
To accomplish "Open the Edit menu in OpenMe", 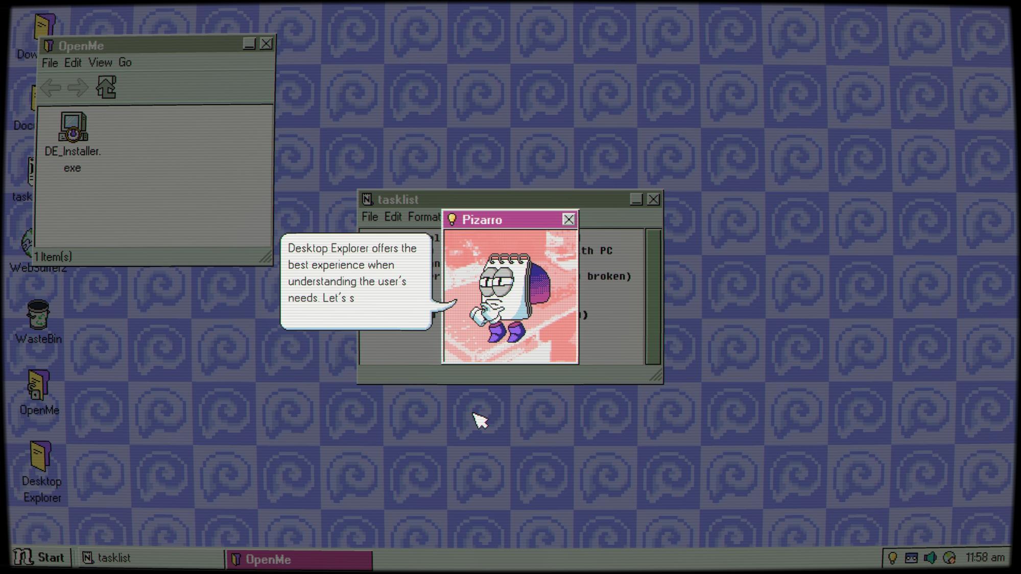I will coord(74,62).
